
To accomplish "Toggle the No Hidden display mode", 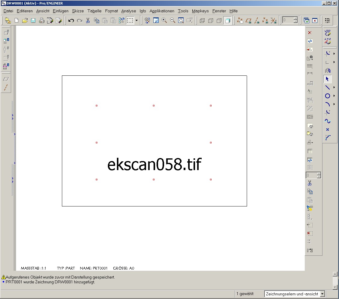I will tap(219, 20).
